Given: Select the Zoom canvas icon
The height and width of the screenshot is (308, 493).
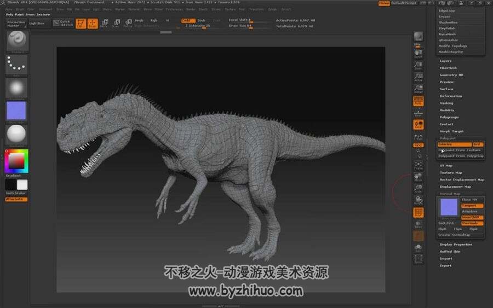Looking at the screenshot, I should pos(418,65).
